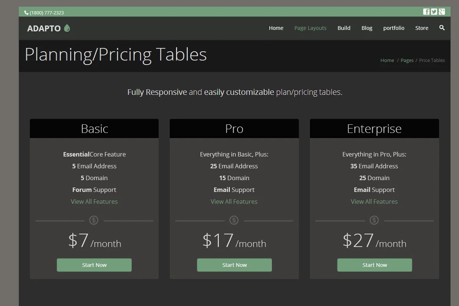Navigate to the Store menu item
This screenshot has width=459, height=306.
tap(422, 28)
